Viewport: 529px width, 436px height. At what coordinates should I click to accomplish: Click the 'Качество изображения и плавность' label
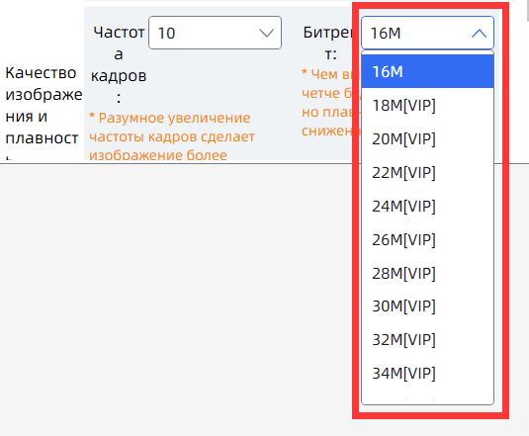[x=44, y=113]
